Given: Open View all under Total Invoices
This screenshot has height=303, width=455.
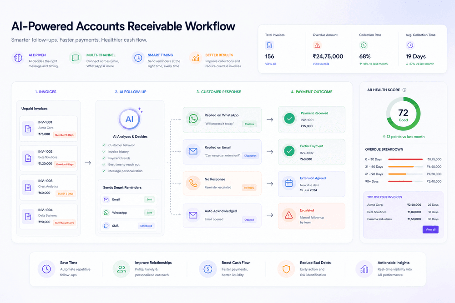Looking at the screenshot, I should [270, 64].
